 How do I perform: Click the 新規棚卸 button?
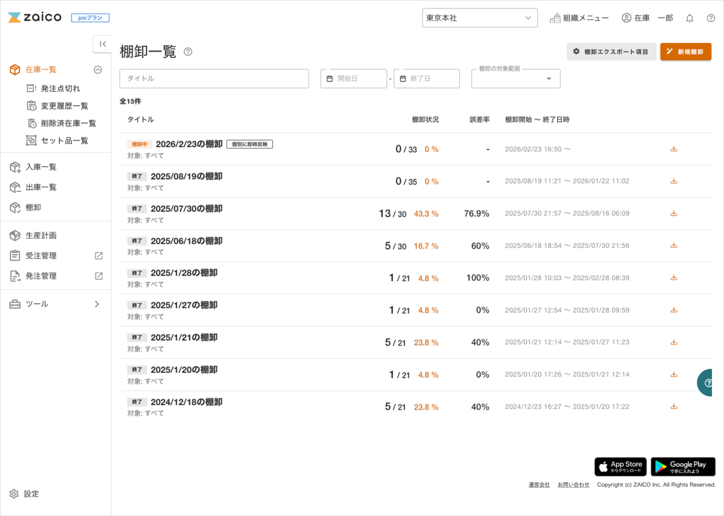(x=686, y=51)
